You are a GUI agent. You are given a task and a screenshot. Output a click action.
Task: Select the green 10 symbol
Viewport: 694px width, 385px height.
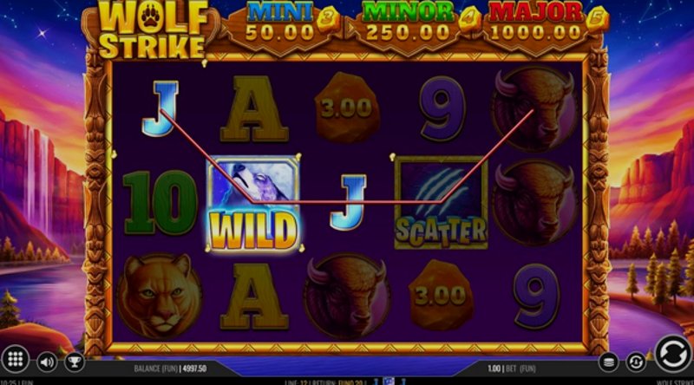(x=160, y=203)
